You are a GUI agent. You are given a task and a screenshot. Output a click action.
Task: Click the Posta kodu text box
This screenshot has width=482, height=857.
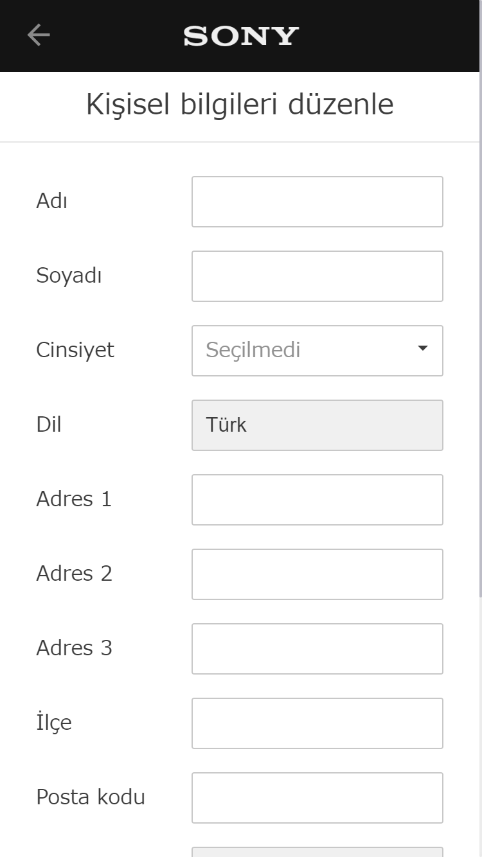[x=317, y=797]
